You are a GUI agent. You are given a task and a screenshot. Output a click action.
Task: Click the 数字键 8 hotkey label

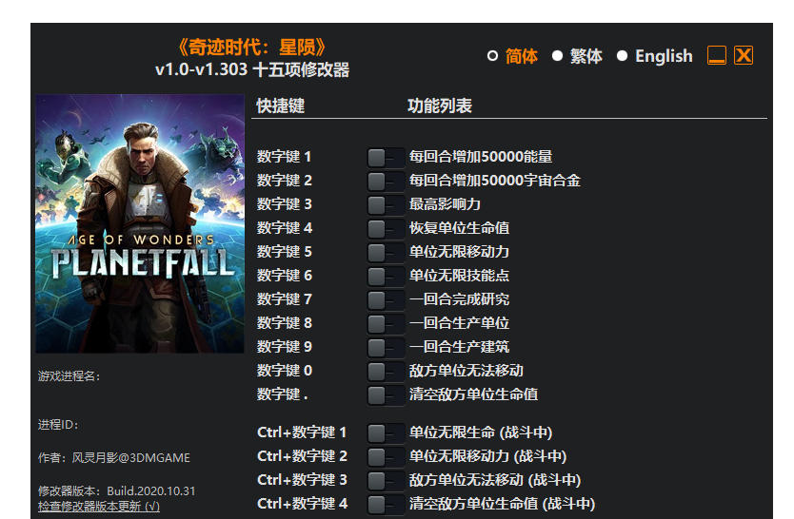(x=284, y=323)
